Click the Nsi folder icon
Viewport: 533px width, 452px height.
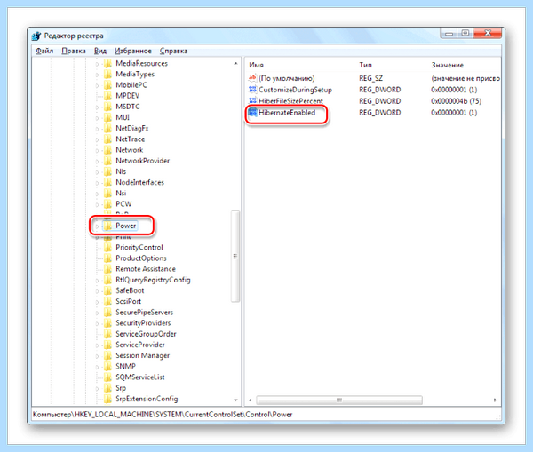tap(107, 194)
